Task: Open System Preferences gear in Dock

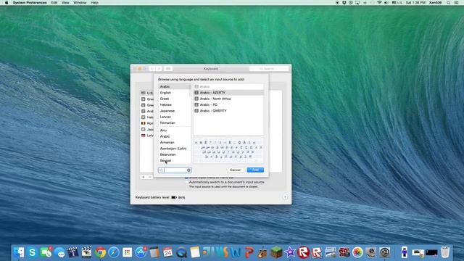Action: point(385,252)
